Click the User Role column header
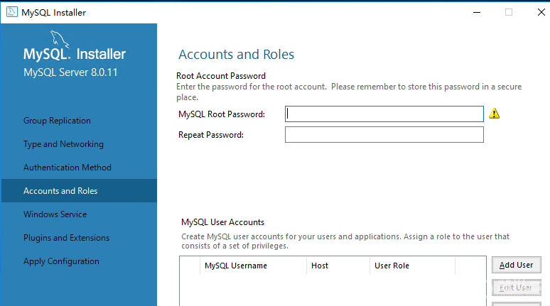This screenshot has width=550, height=306. (x=412, y=266)
